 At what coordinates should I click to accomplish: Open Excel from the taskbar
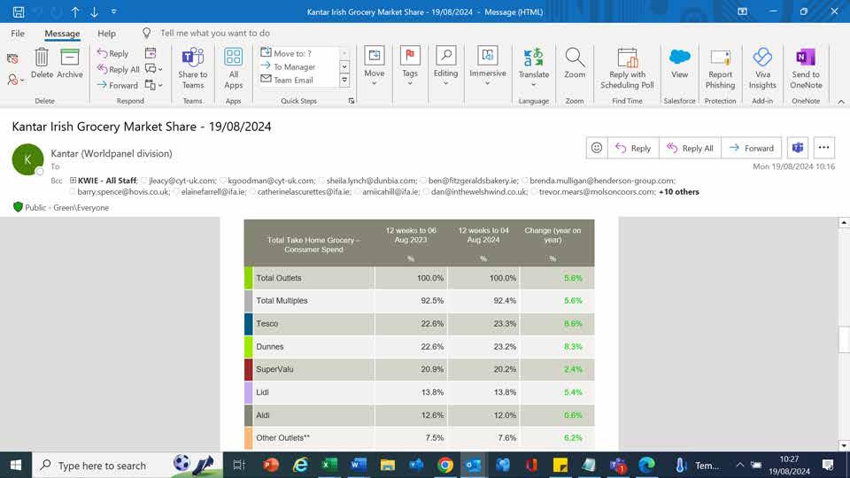click(x=329, y=465)
